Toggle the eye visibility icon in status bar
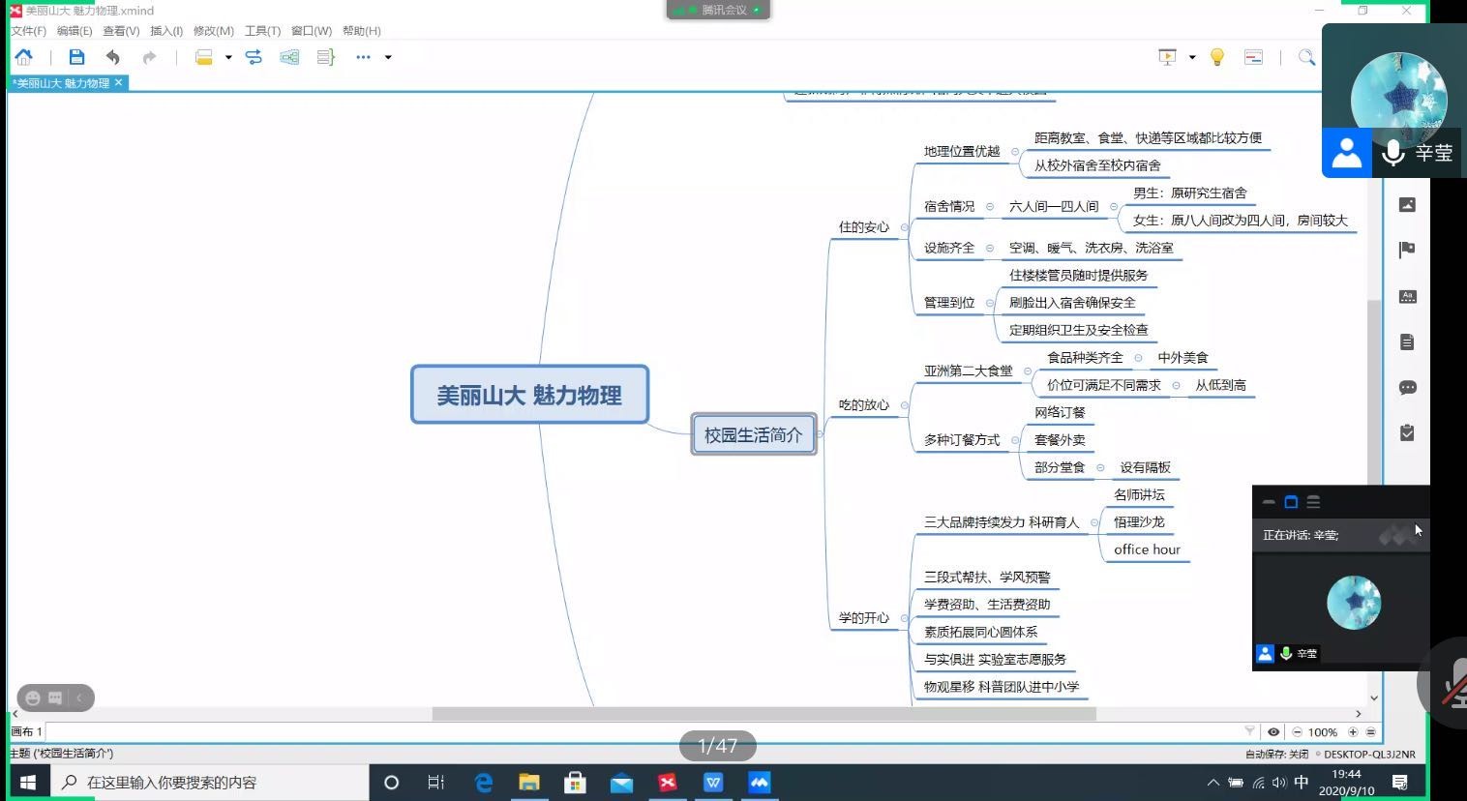 coord(1273,732)
